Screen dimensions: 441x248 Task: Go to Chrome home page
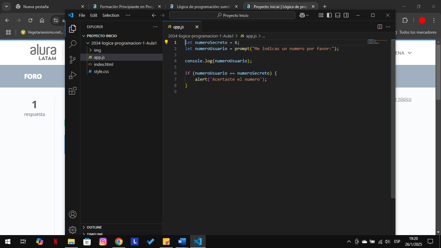pos(42,20)
